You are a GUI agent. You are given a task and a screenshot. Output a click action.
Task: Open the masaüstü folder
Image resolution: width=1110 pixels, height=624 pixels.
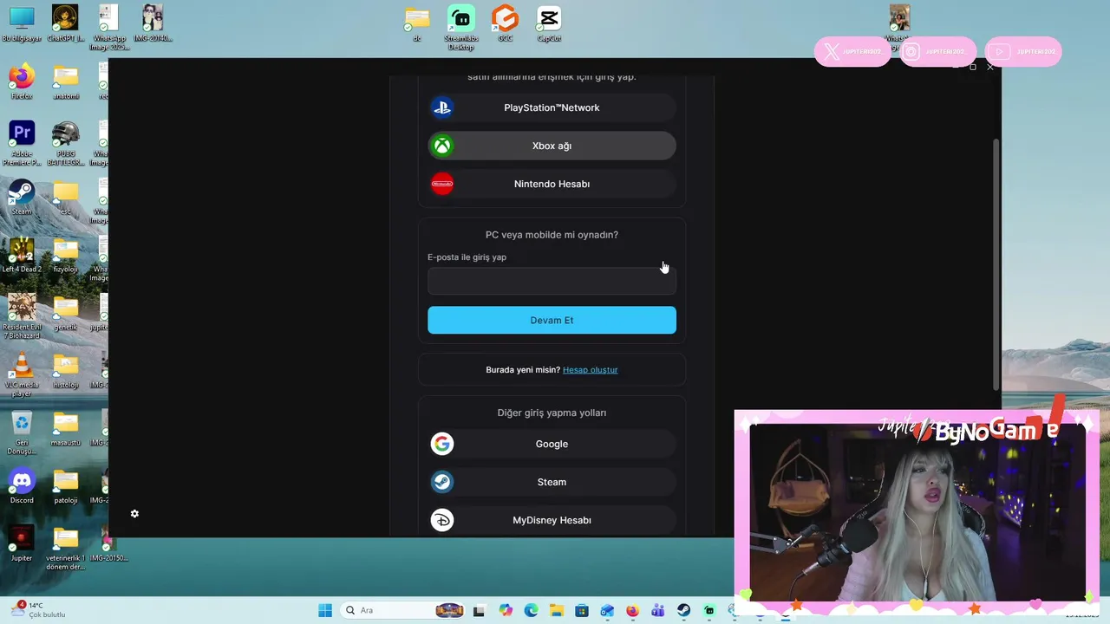click(x=66, y=428)
